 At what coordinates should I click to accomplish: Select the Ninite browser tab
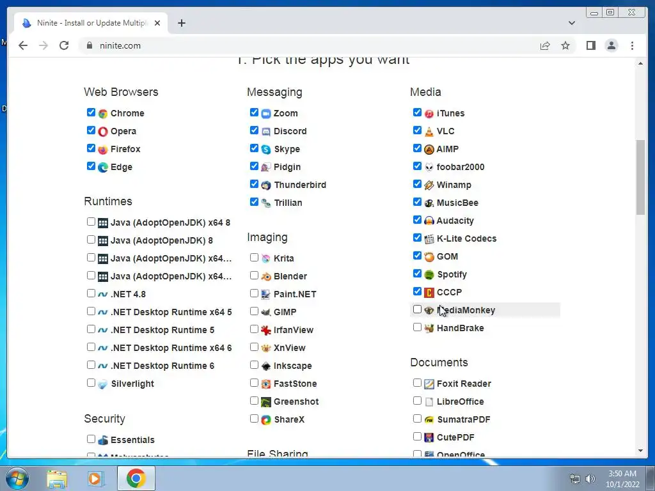coord(91,23)
